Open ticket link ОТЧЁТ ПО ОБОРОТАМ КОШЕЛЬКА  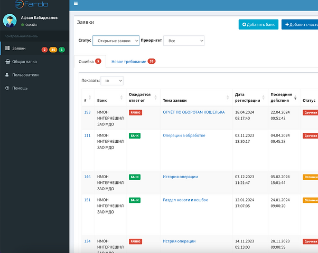193,112
